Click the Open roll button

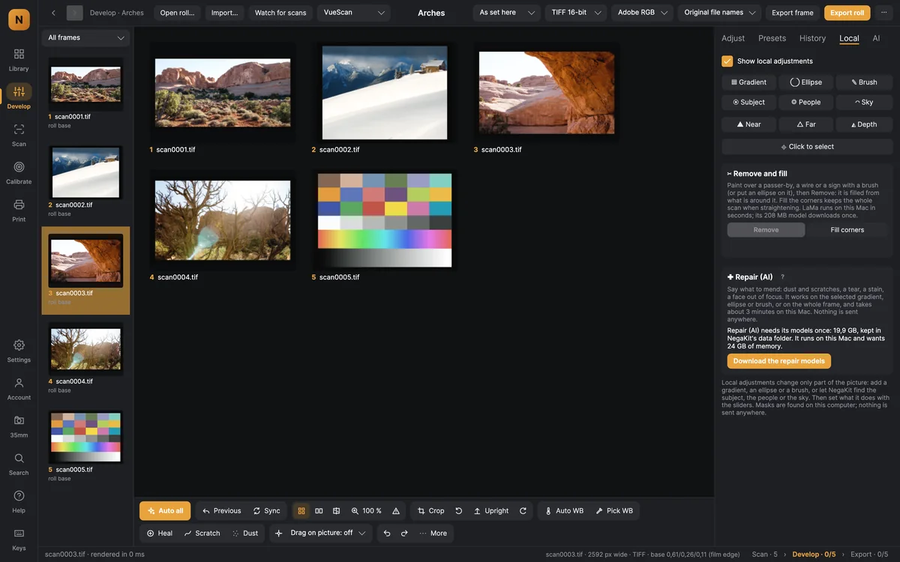(177, 13)
